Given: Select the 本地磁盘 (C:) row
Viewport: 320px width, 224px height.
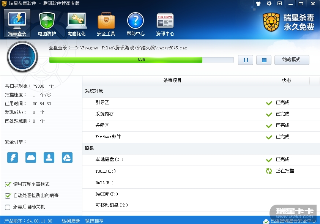Looking at the screenshot, I should pyautogui.click(x=201, y=160).
